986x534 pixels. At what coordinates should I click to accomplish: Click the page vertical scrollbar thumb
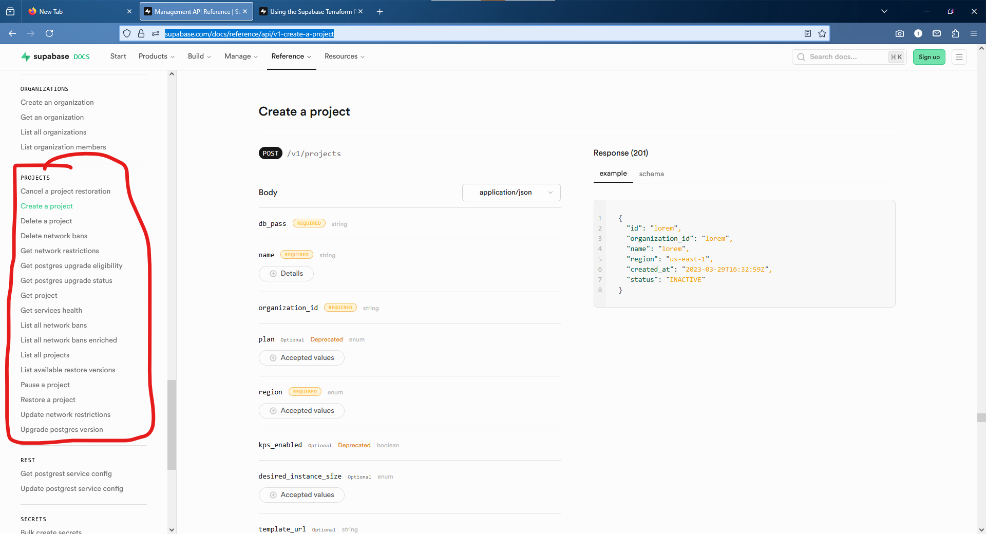tap(981, 417)
